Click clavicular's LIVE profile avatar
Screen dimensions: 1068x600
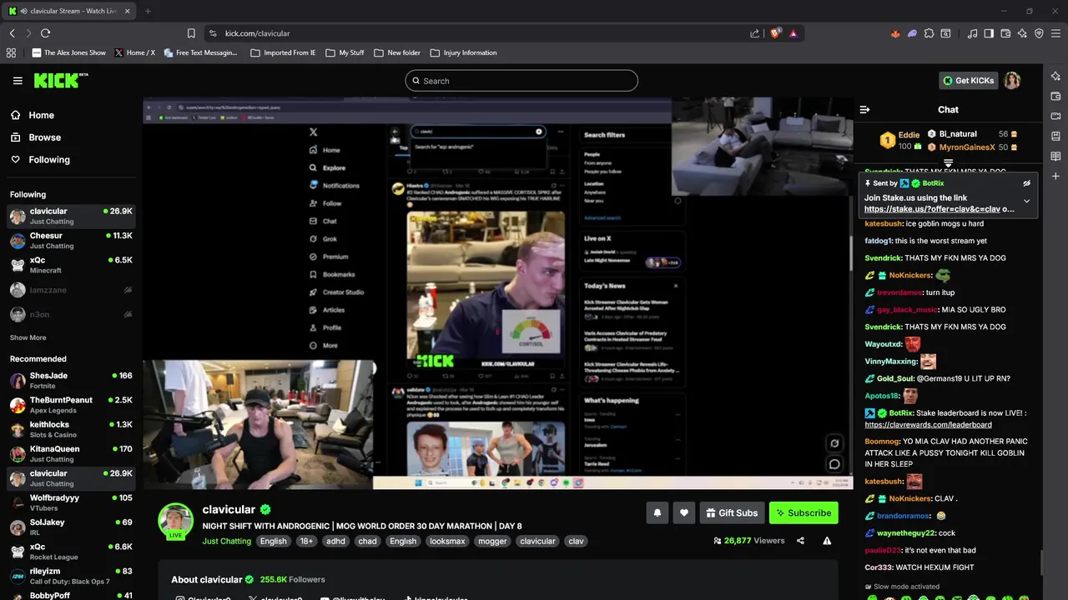click(x=175, y=522)
